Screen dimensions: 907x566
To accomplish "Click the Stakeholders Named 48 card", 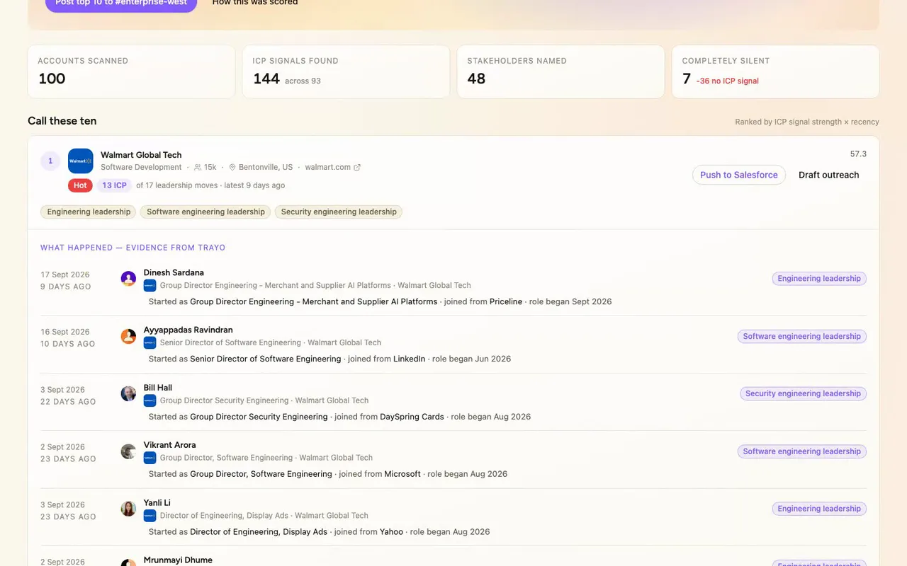I will 560,72.
